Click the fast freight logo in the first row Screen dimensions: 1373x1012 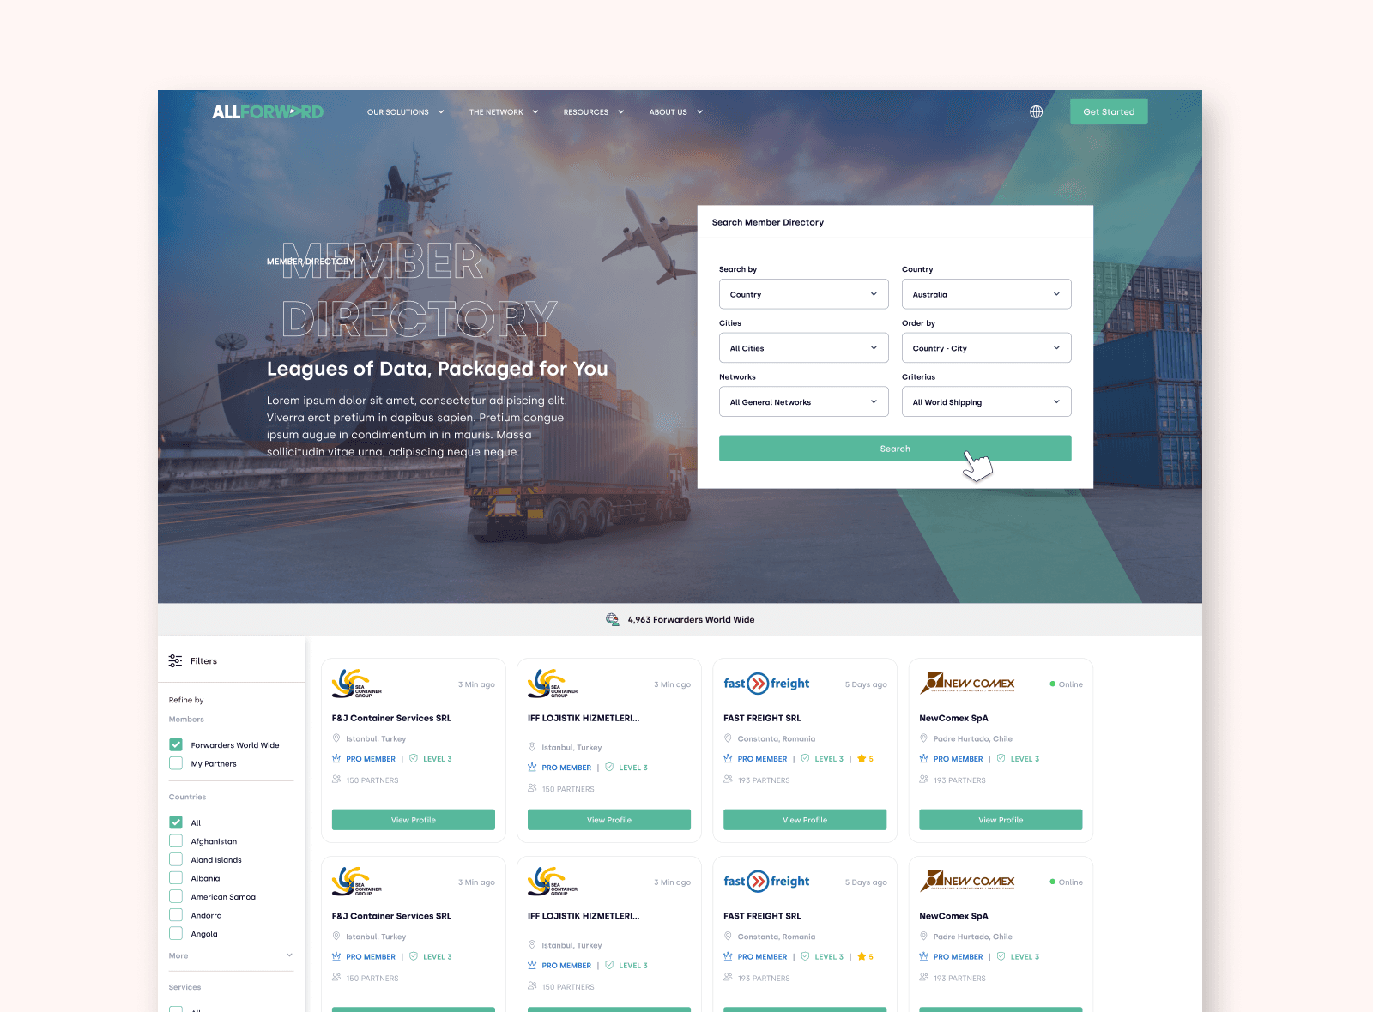pyautogui.click(x=766, y=684)
